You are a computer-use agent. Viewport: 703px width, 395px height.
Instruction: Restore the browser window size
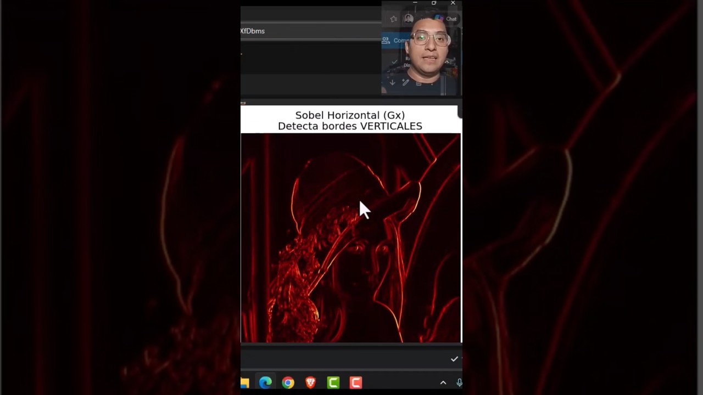pyautogui.click(x=434, y=3)
